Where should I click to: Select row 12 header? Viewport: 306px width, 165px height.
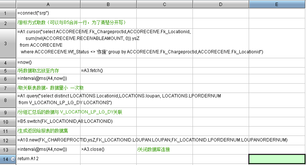8,140
